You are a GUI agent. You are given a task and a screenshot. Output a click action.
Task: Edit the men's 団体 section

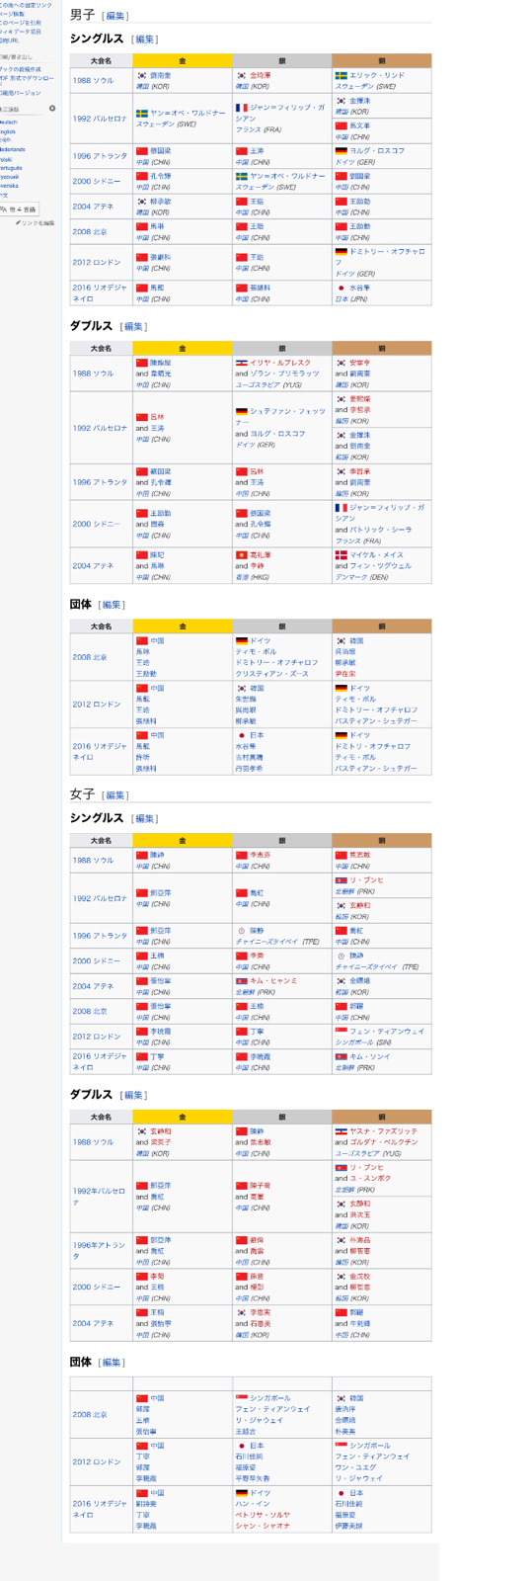(113, 605)
